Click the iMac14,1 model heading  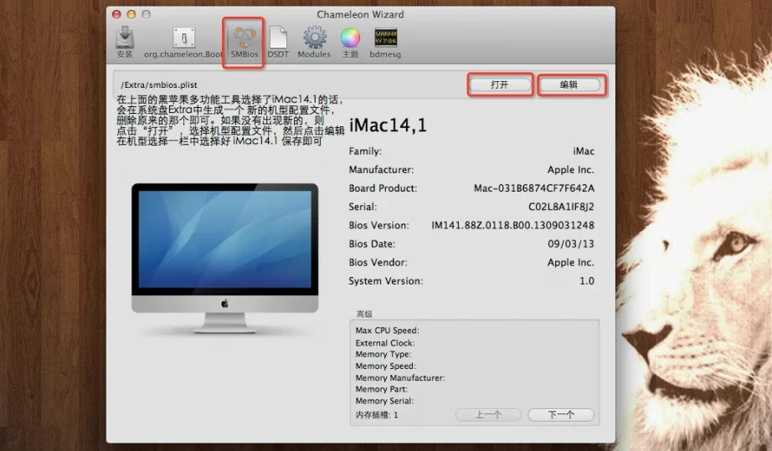388,126
